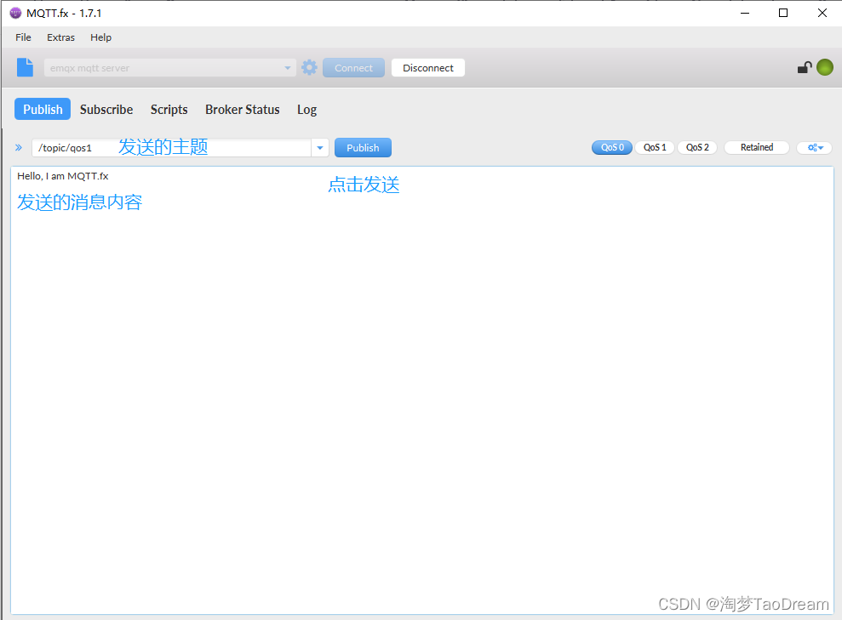Switch to the Broker Status tab
Screen dimensions: 842x620
click(x=242, y=110)
